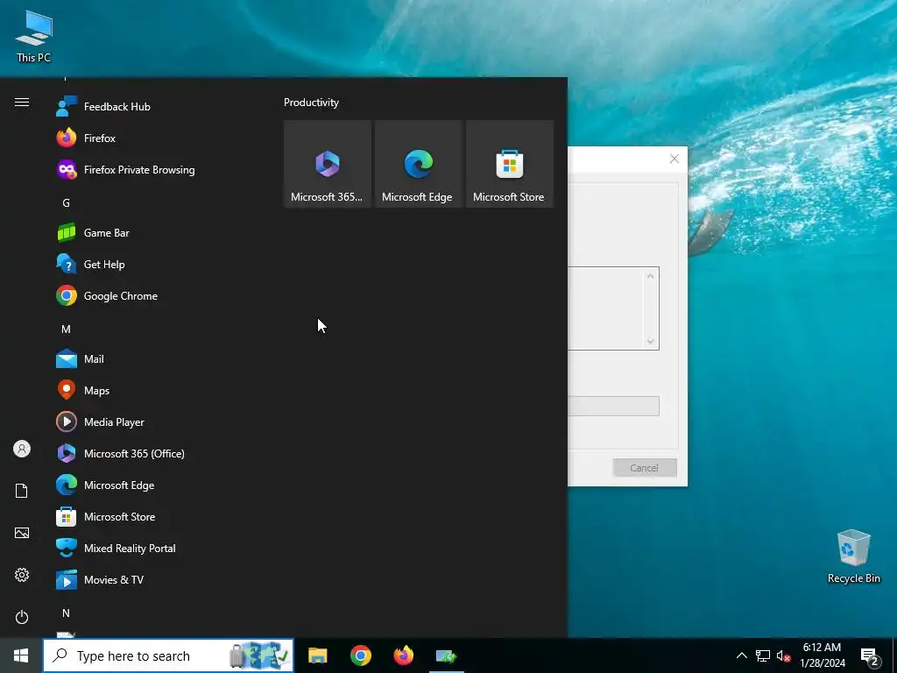Open network status tray icon

tap(763, 655)
